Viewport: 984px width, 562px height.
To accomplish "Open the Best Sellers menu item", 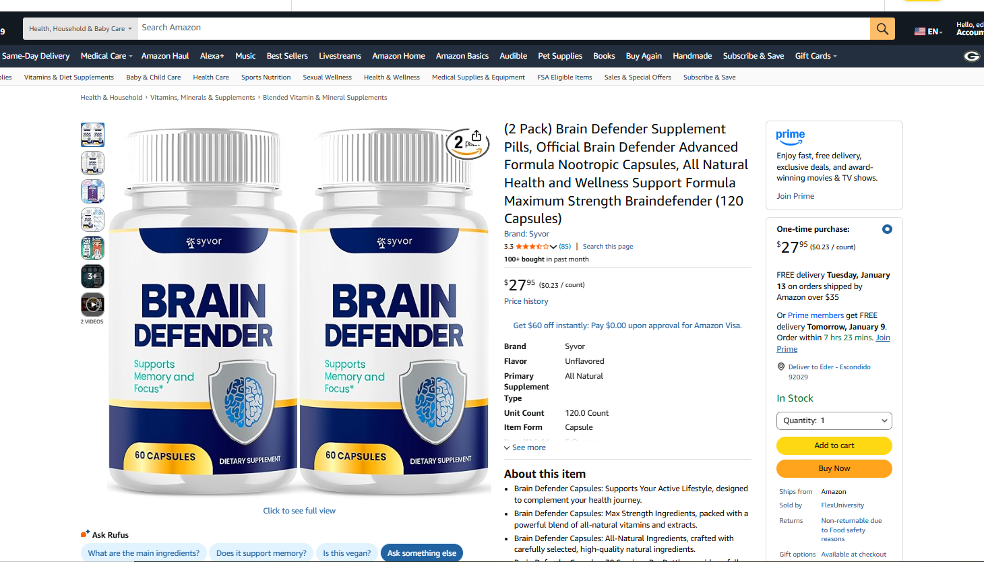I will 287,56.
